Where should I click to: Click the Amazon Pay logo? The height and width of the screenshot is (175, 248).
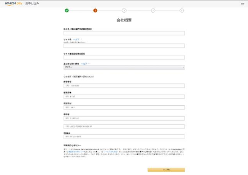[x=13, y=3]
